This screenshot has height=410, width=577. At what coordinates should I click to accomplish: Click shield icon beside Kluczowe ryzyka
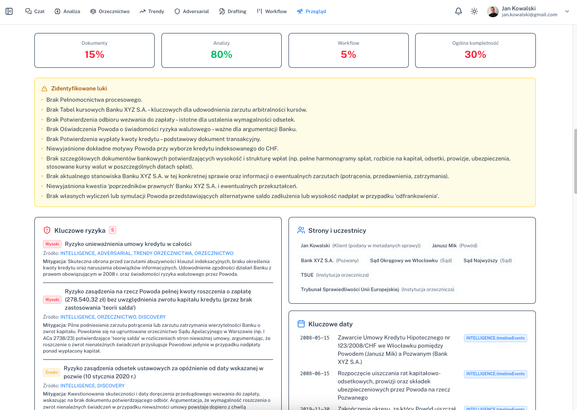click(x=47, y=230)
